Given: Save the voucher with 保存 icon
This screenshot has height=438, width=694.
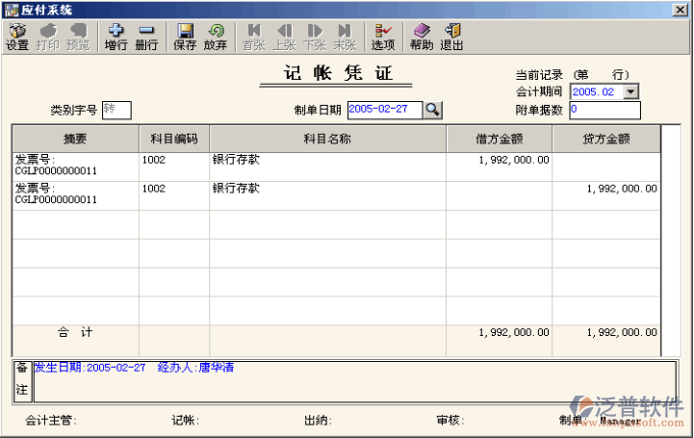Looking at the screenshot, I should coord(185,37).
